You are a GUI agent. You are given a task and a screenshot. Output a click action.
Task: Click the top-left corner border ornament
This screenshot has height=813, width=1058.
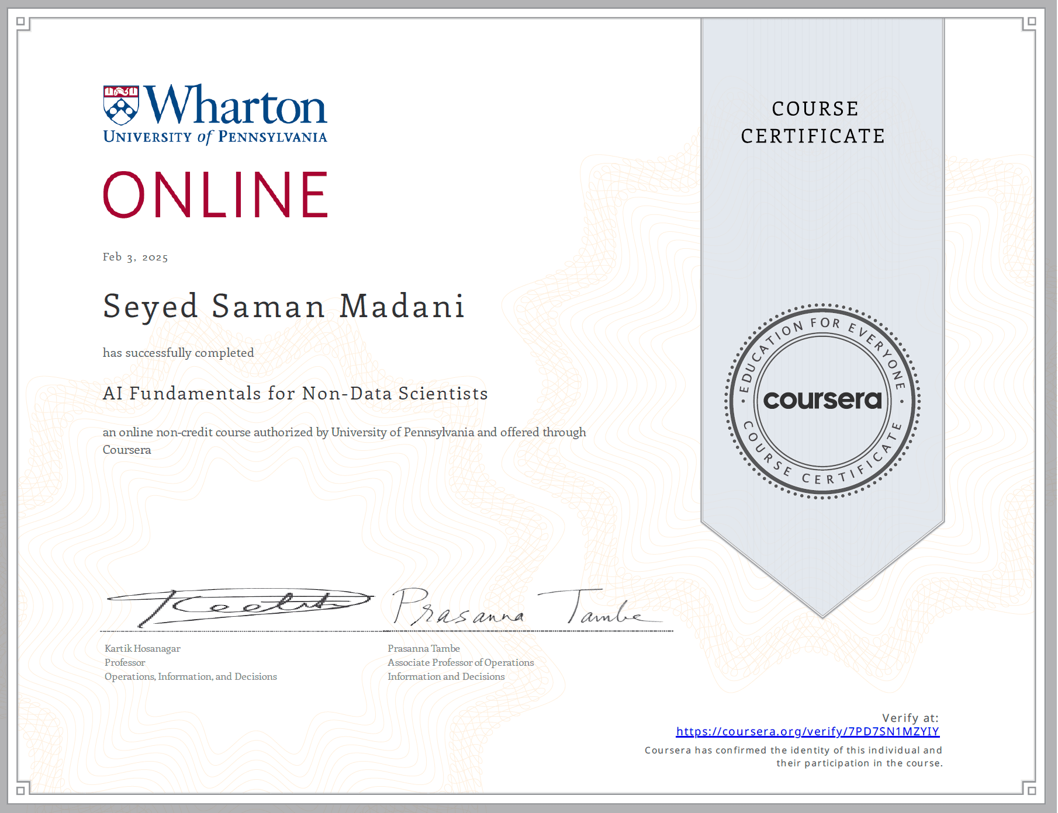[x=22, y=23]
